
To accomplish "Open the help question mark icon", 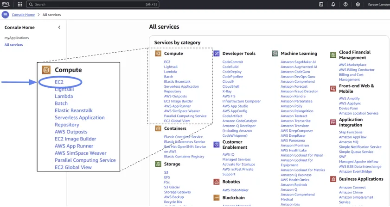I will (345, 5).
